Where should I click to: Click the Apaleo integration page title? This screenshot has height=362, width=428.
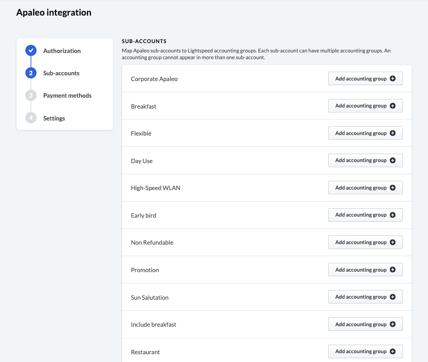54,12
